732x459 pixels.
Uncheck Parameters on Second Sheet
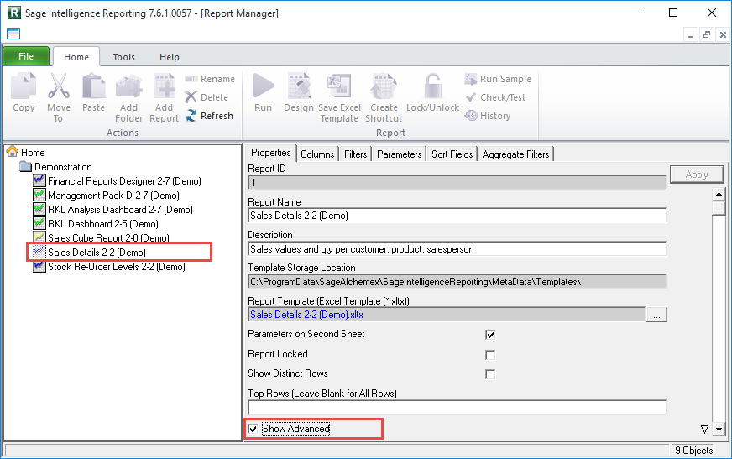click(490, 335)
